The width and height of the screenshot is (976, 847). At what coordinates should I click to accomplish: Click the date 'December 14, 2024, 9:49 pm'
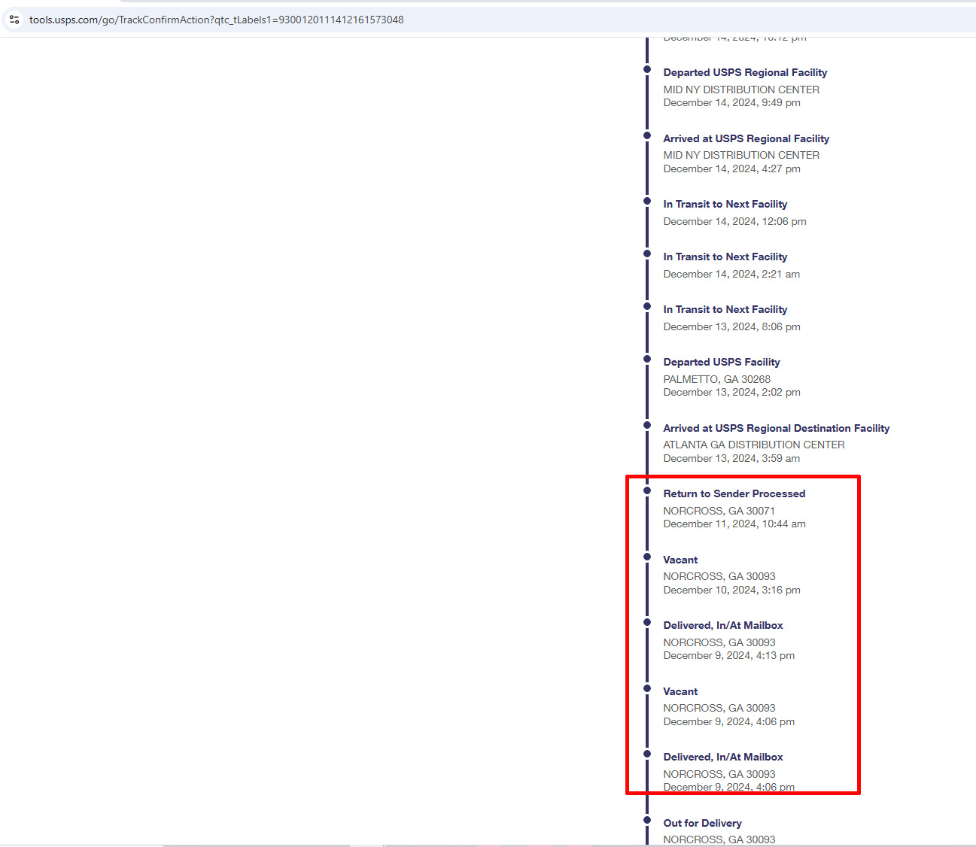(x=731, y=102)
